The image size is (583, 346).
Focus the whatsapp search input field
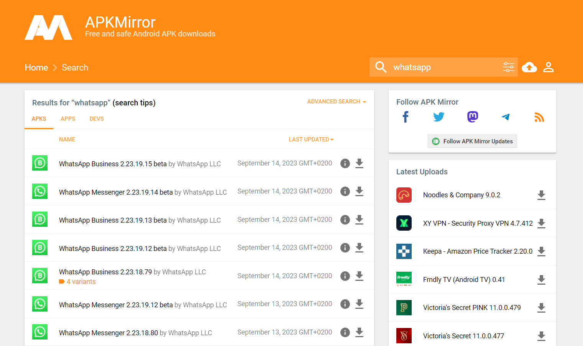pos(445,67)
